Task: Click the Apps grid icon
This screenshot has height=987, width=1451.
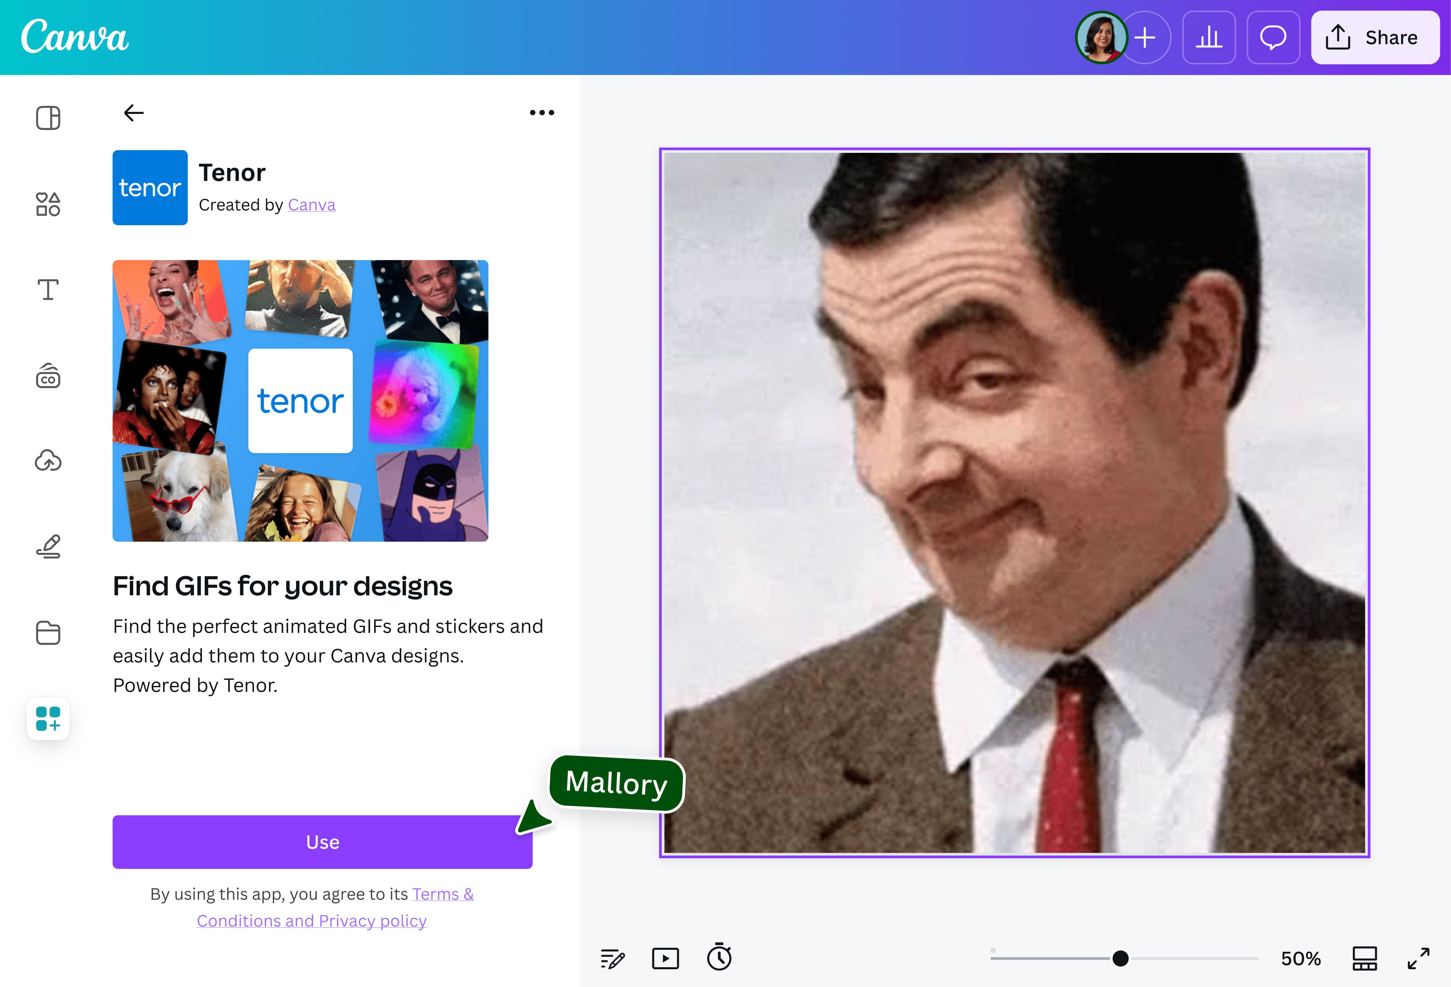Action: 48,719
